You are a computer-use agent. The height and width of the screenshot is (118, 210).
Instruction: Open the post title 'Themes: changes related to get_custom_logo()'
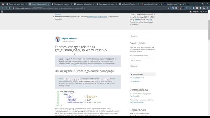pos(81,49)
